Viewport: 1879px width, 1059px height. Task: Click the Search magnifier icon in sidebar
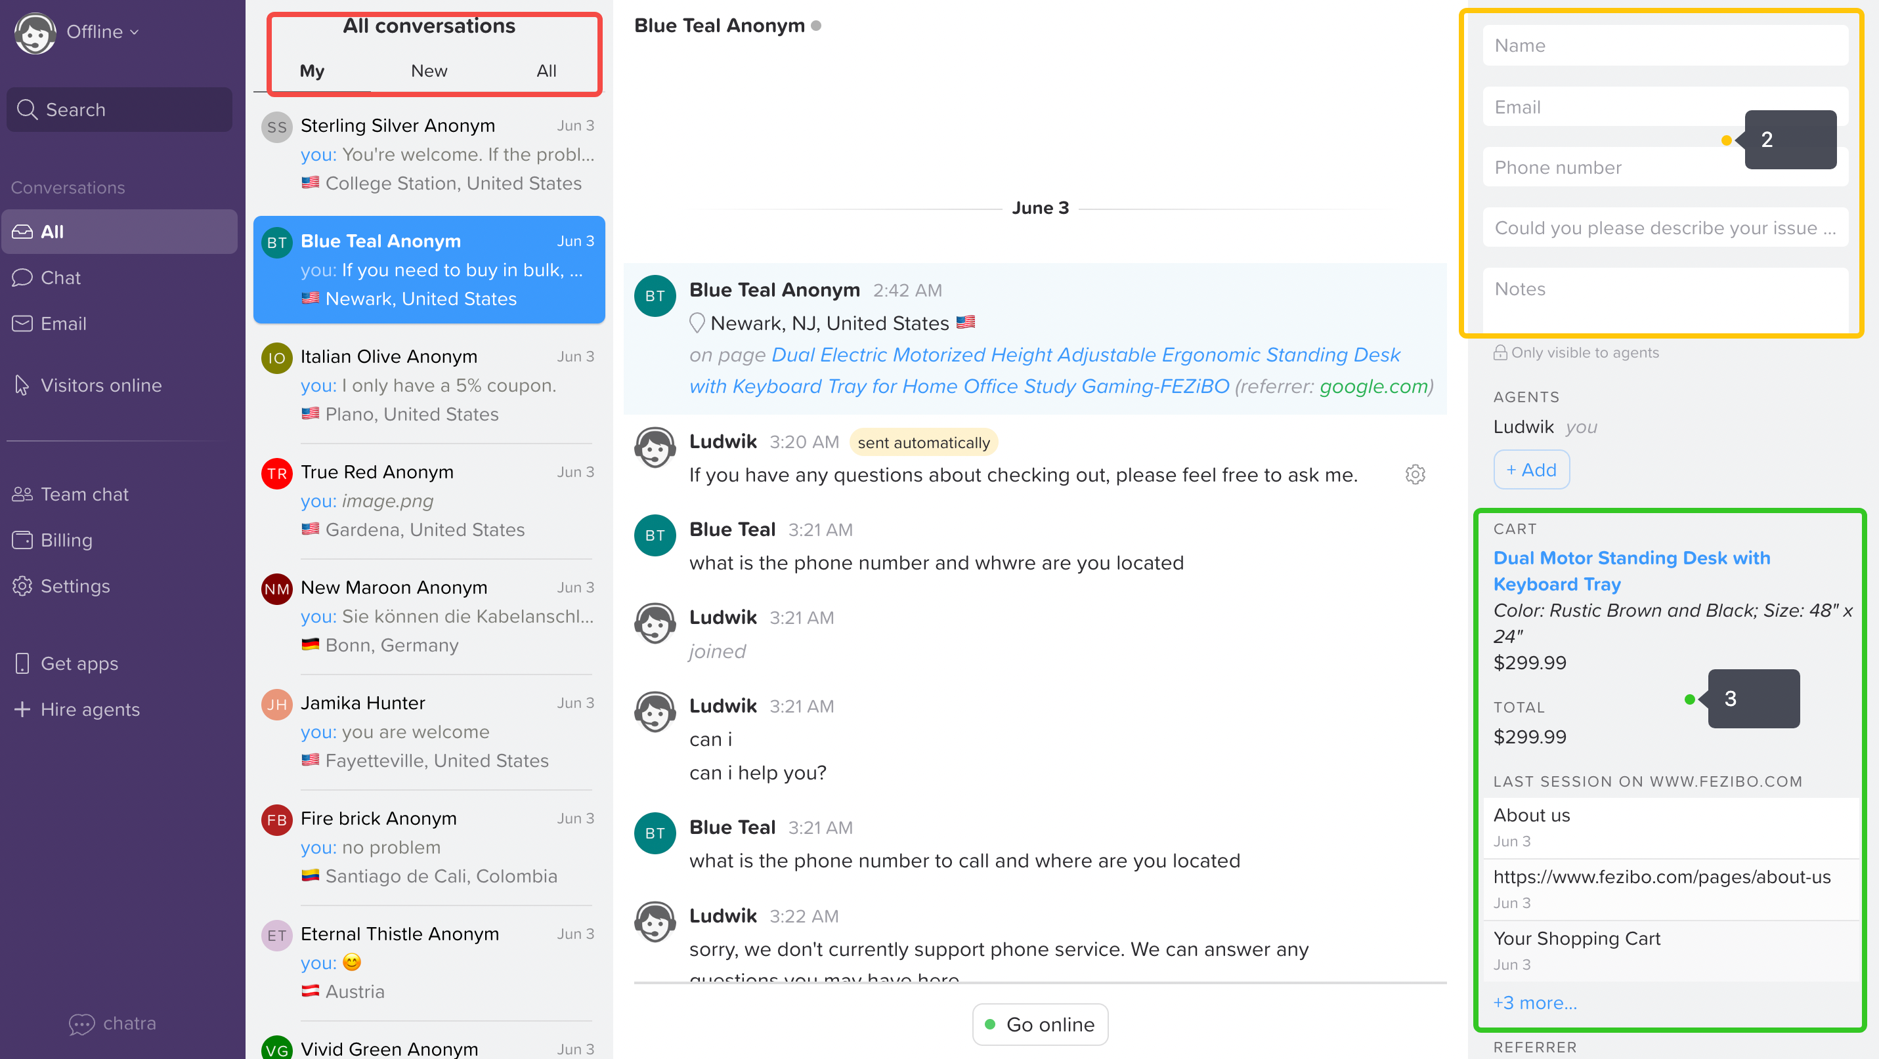27,110
